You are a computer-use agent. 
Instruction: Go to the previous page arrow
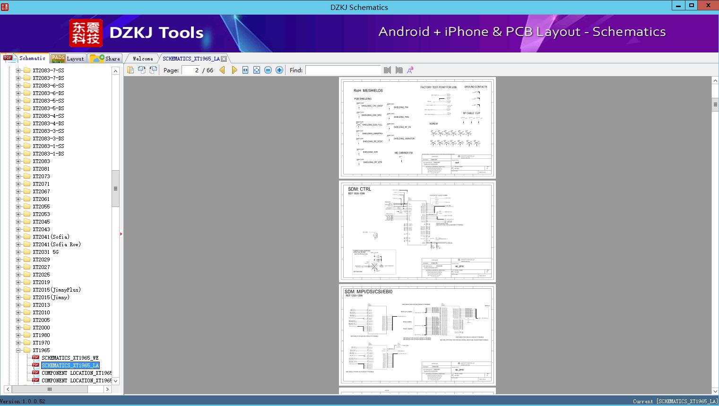(x=222, y=70)
